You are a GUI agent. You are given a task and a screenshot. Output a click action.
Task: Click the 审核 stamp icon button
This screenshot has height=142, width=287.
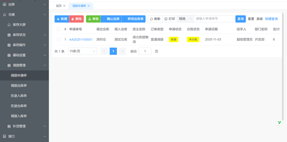pos(93,19)
